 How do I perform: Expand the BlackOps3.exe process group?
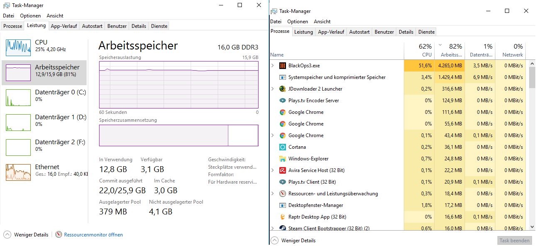(273, 66)
